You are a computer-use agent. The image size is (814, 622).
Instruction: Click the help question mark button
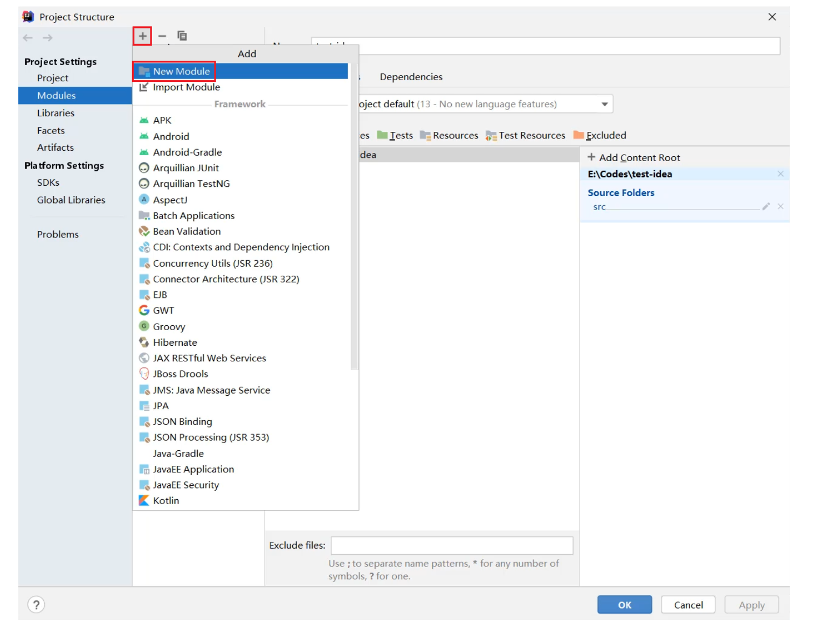click(x=36, y=604)
